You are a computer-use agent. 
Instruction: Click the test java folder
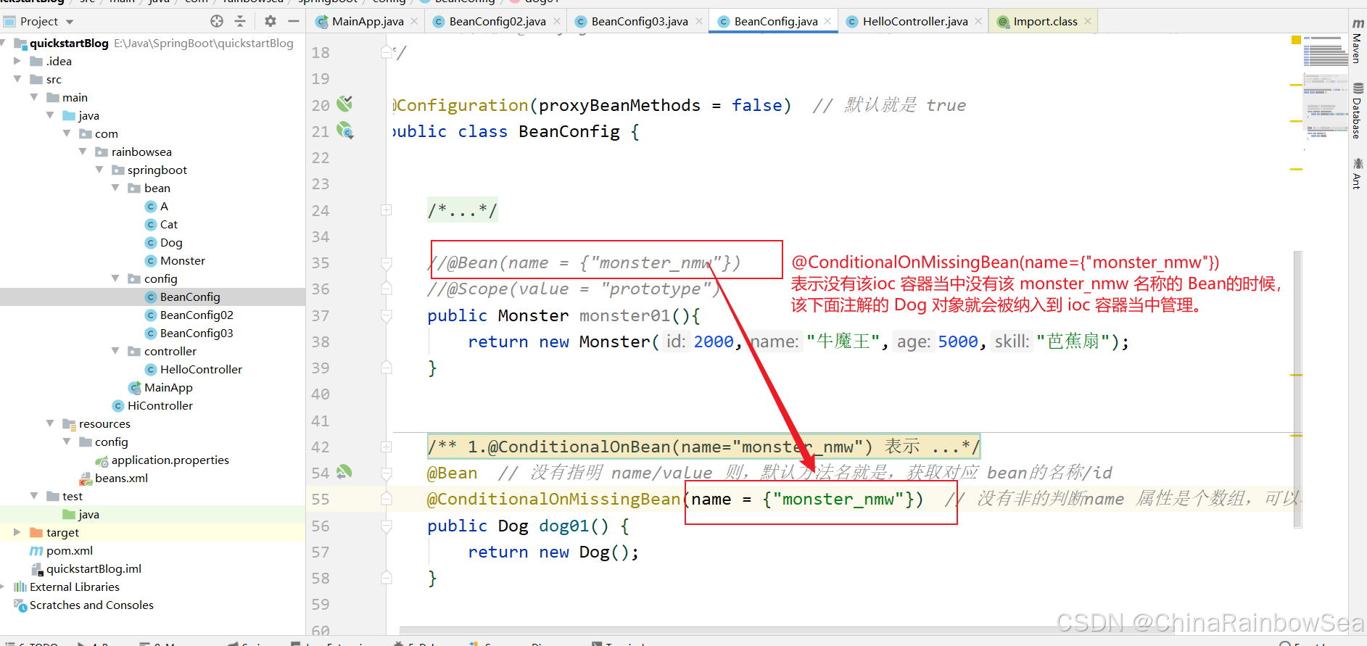81,514
